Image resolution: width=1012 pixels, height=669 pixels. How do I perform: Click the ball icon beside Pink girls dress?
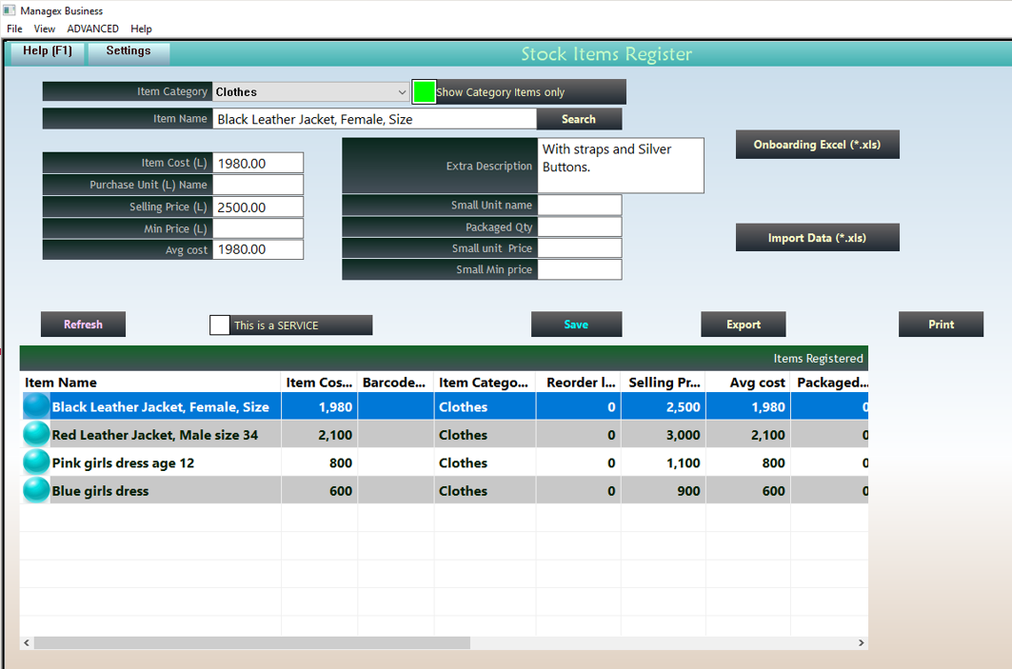[36, 462]
